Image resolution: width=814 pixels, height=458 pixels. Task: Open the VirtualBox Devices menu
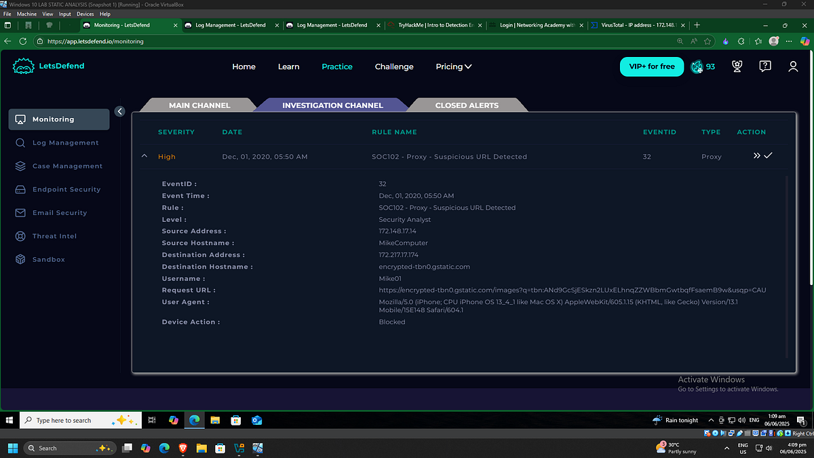point(85,14)
